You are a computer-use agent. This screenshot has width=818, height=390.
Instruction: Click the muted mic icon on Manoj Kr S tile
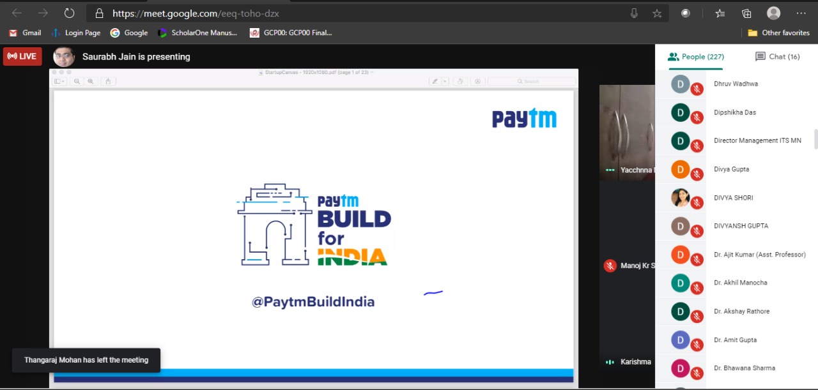pyautogui.click(x=610, y=266)
